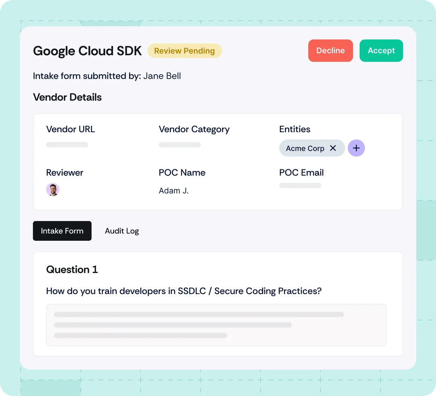436x396 pixels.
Task: Click the Vendor Category placeholder value
Action: (180, 145)
